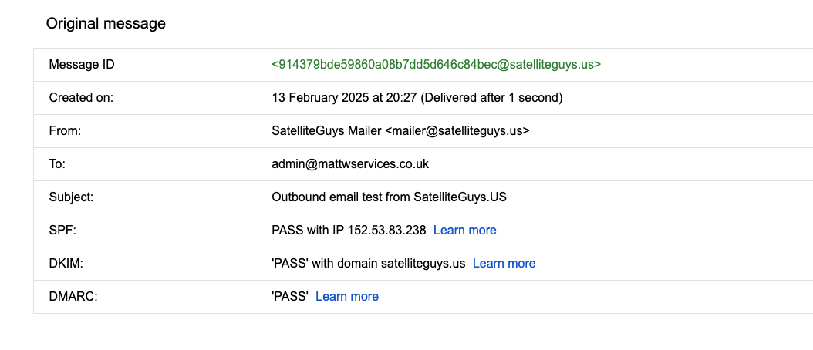Click the DMARC 'PASS' result text
The image size is (813, 350).
290,296
